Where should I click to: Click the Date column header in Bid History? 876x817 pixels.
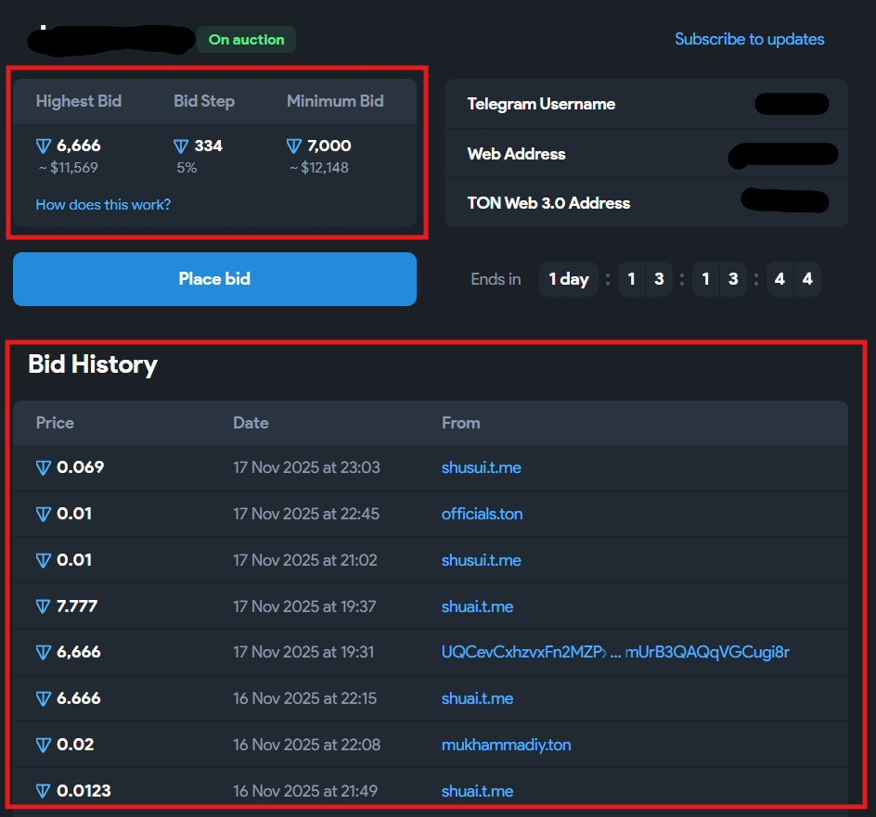251,423
